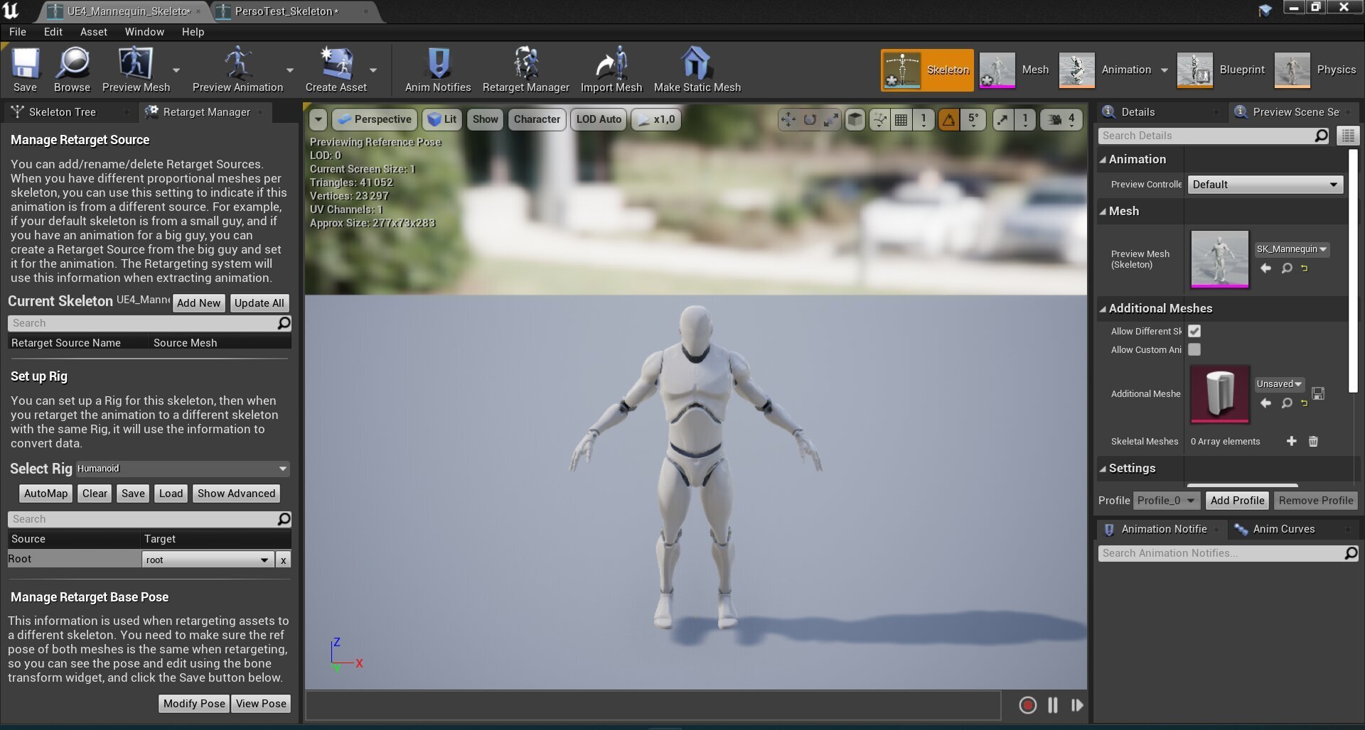Click the Update All button
The height and width of the screenshot is (730, 1365).
pyautogui.click(x=259, y=303)
